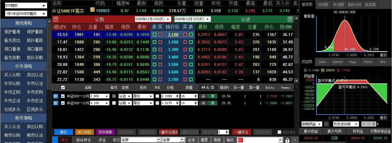Click the 加入标的 button

click(x=84, y=132)
